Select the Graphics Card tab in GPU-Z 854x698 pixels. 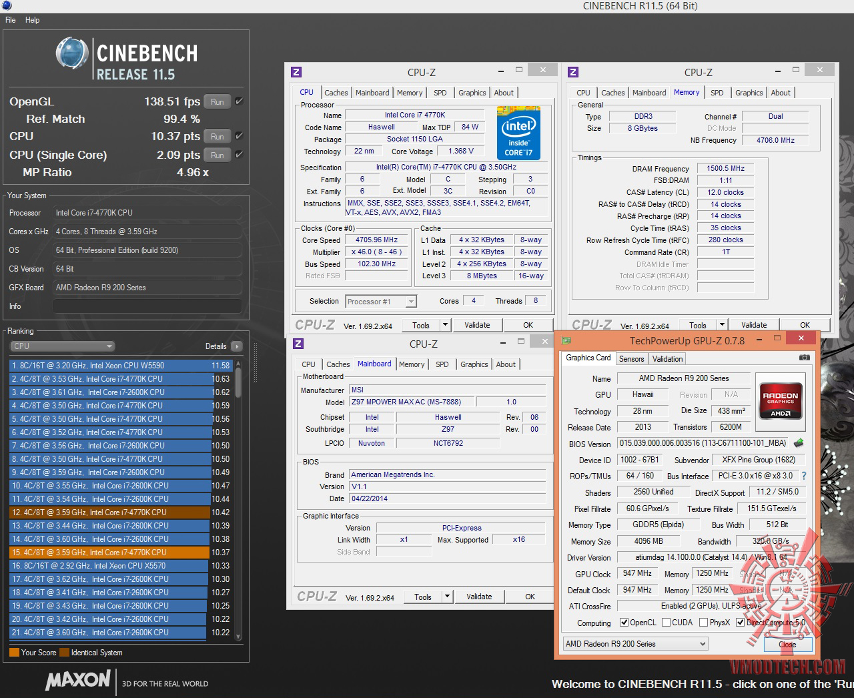pos(588,358)
